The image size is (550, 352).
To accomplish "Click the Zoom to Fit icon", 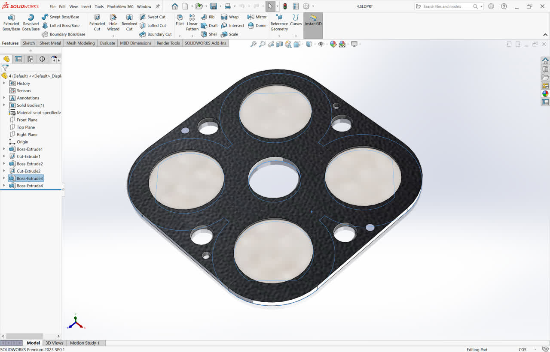I will 254,44.
